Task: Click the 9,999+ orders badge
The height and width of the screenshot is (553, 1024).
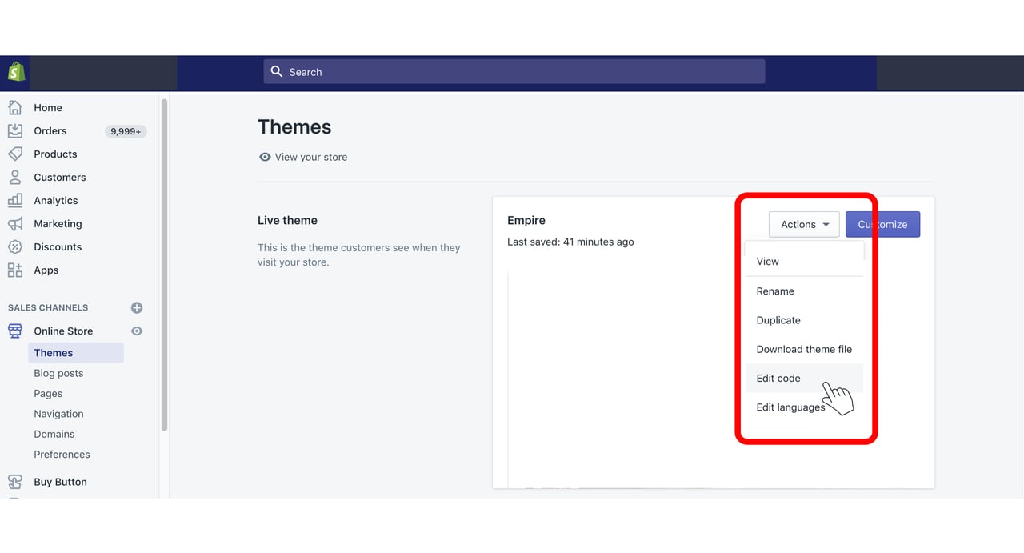Action: [x=126, y=131]
